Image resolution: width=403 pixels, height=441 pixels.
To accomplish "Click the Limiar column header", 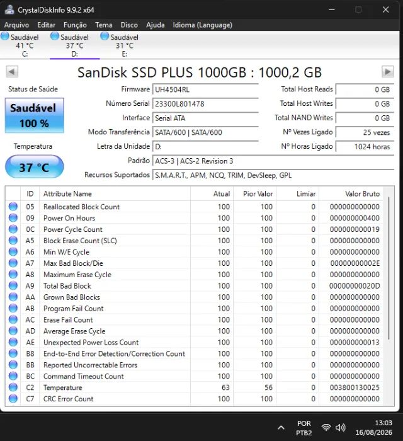I will [298, 194].
